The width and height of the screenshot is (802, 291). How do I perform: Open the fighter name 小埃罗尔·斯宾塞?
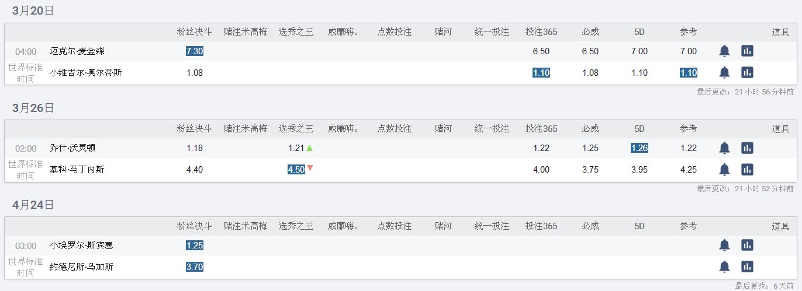coord(81,246)
